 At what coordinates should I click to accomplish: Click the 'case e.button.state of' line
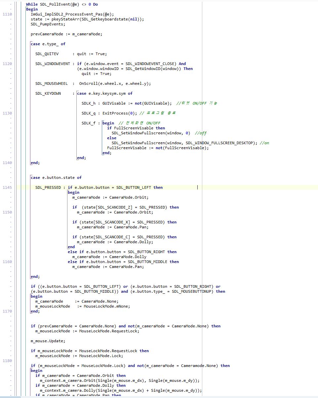[x=56, y=178]
